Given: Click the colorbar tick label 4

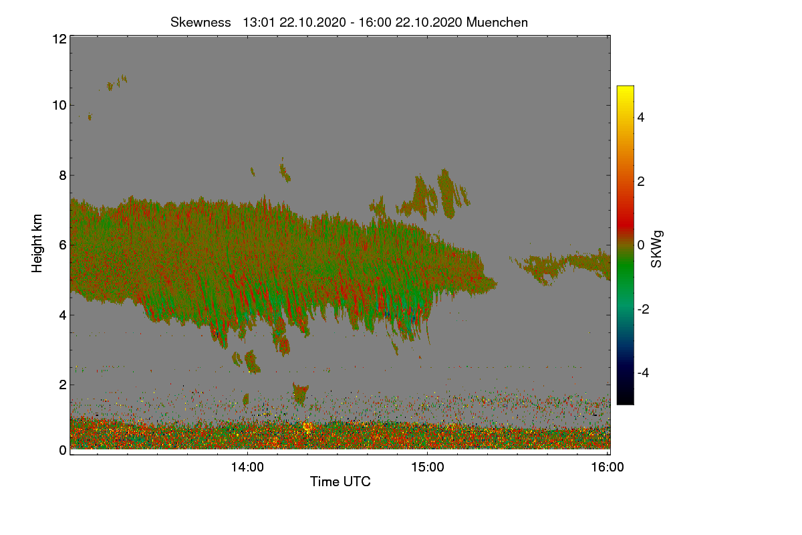Looking at the screenshot, I should tap(641, 117).
